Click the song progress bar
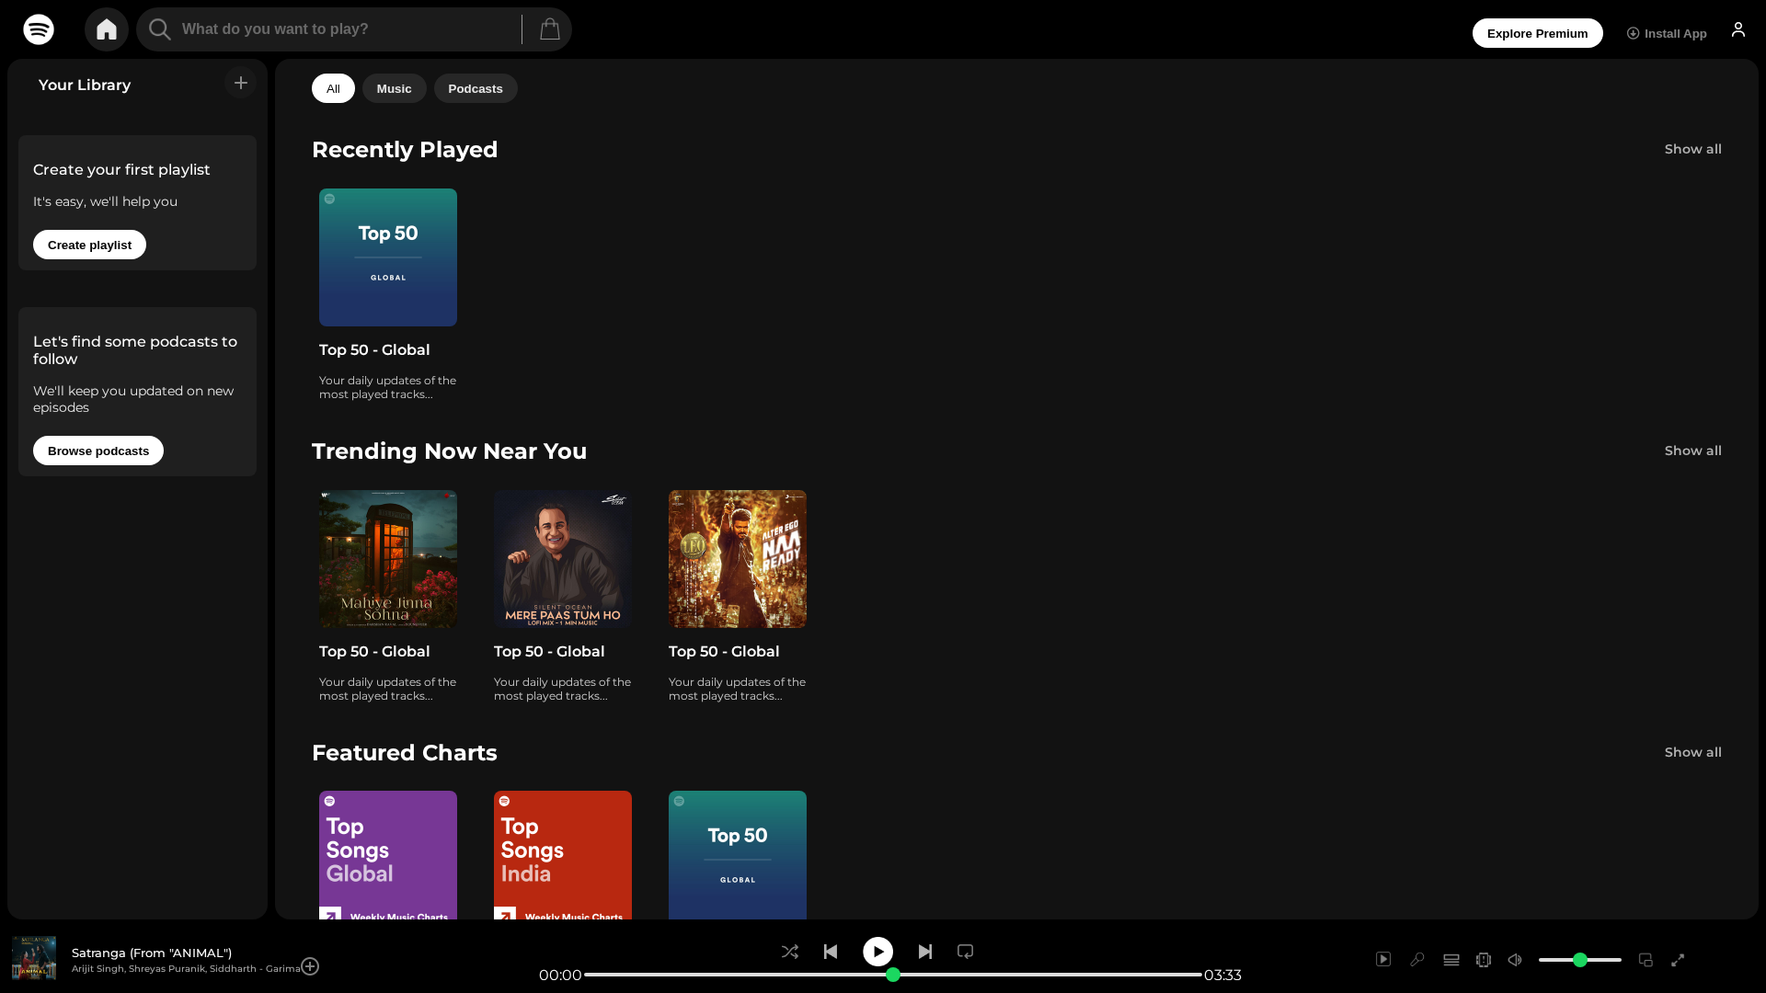The width and height of the screenshot is (1766, 993). 893,975
